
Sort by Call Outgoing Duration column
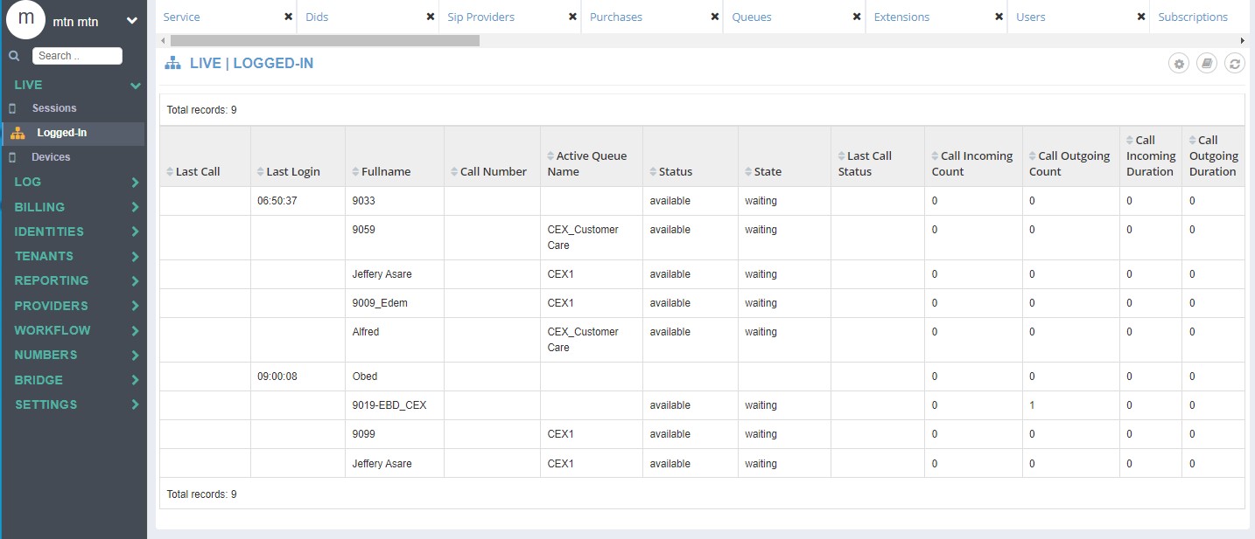pyautogui.click(x=1213, y=156)
